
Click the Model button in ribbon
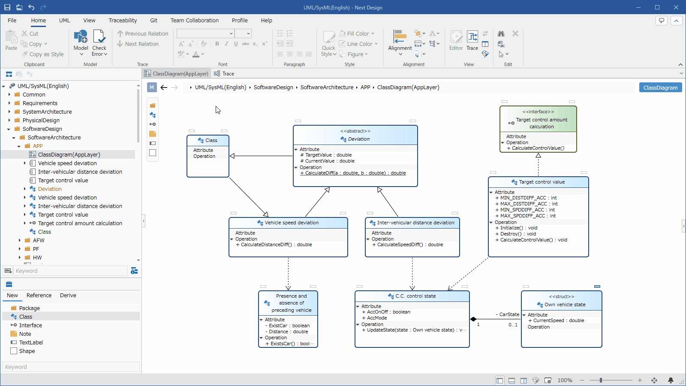(x=81, y=43)
